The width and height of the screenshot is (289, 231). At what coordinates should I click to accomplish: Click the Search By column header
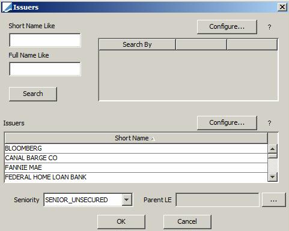[137, 44]
